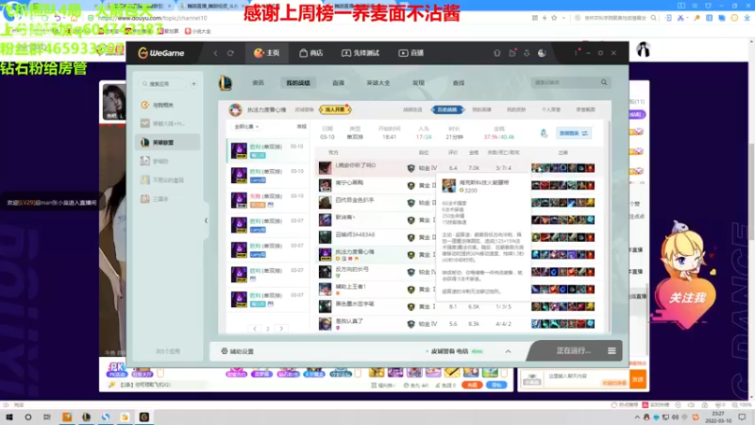Click the 数据图表 toggle button
This screenshot has width=755, height=425.
click(574, 133)
